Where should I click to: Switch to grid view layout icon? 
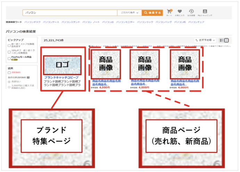[226, 40]
